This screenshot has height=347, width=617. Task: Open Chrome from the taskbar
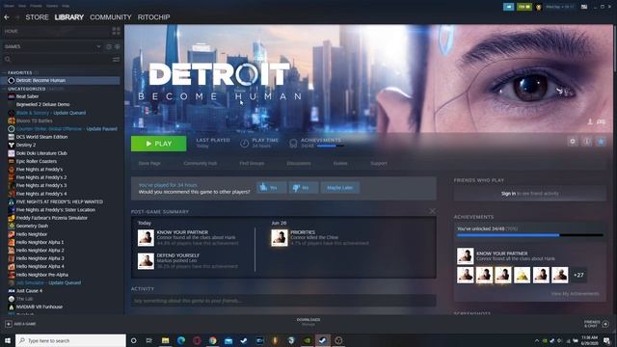[x=212, y=340]
